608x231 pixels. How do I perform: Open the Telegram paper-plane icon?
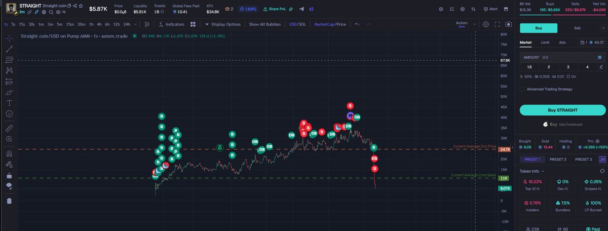click(302, 9)
